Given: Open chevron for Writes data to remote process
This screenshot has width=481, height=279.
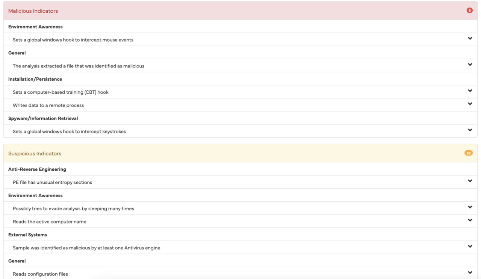Looking at the screenshot, I should point(470,104).
